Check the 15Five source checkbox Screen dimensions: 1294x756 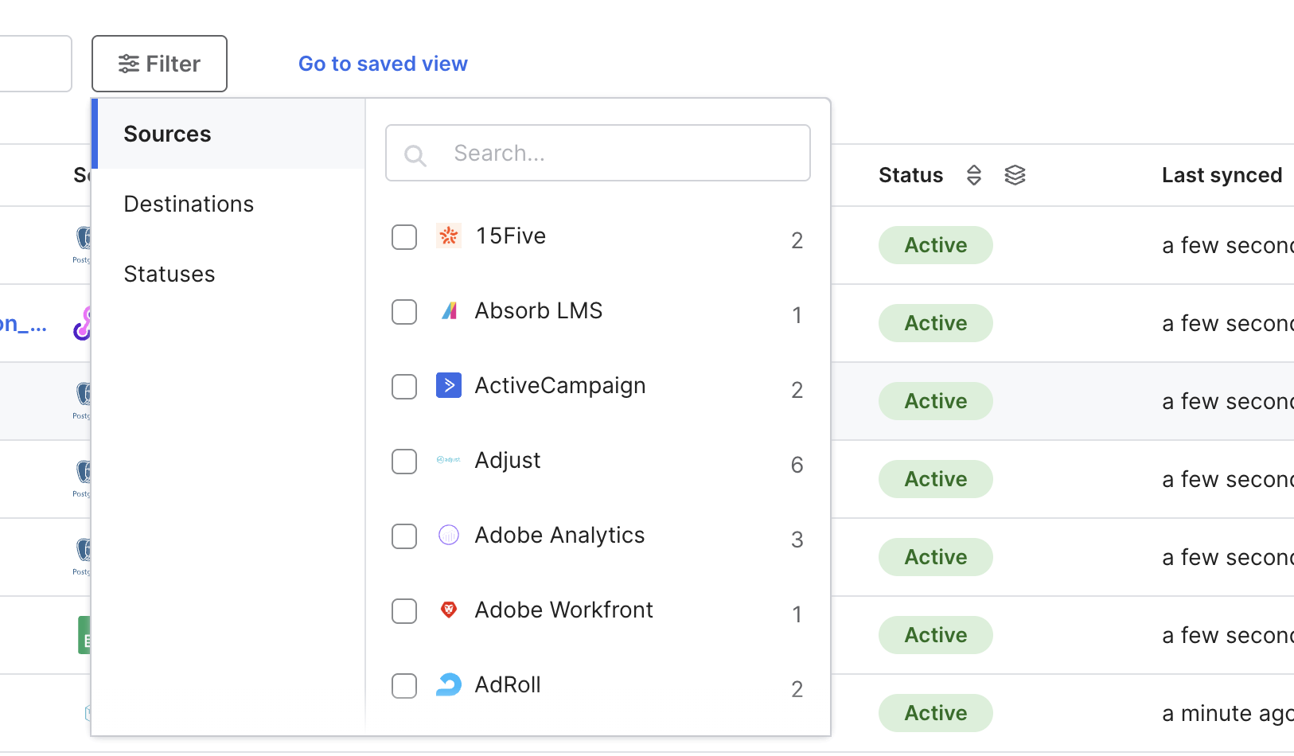(x=404, y=236)
